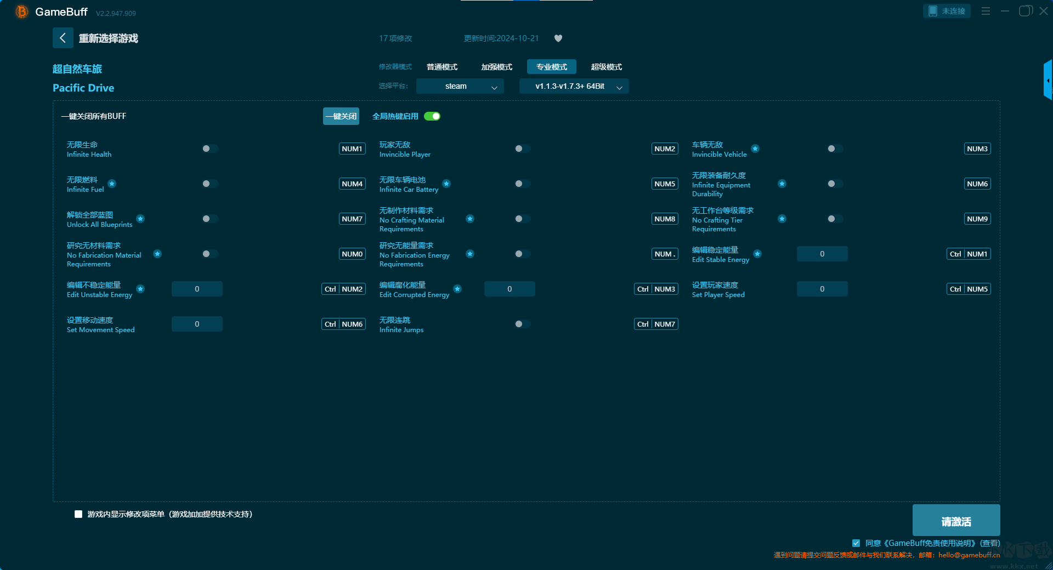
Task: Click the star icon beside Invincible Vehicle
Action: pyautogui.click(x=755, y=149)
